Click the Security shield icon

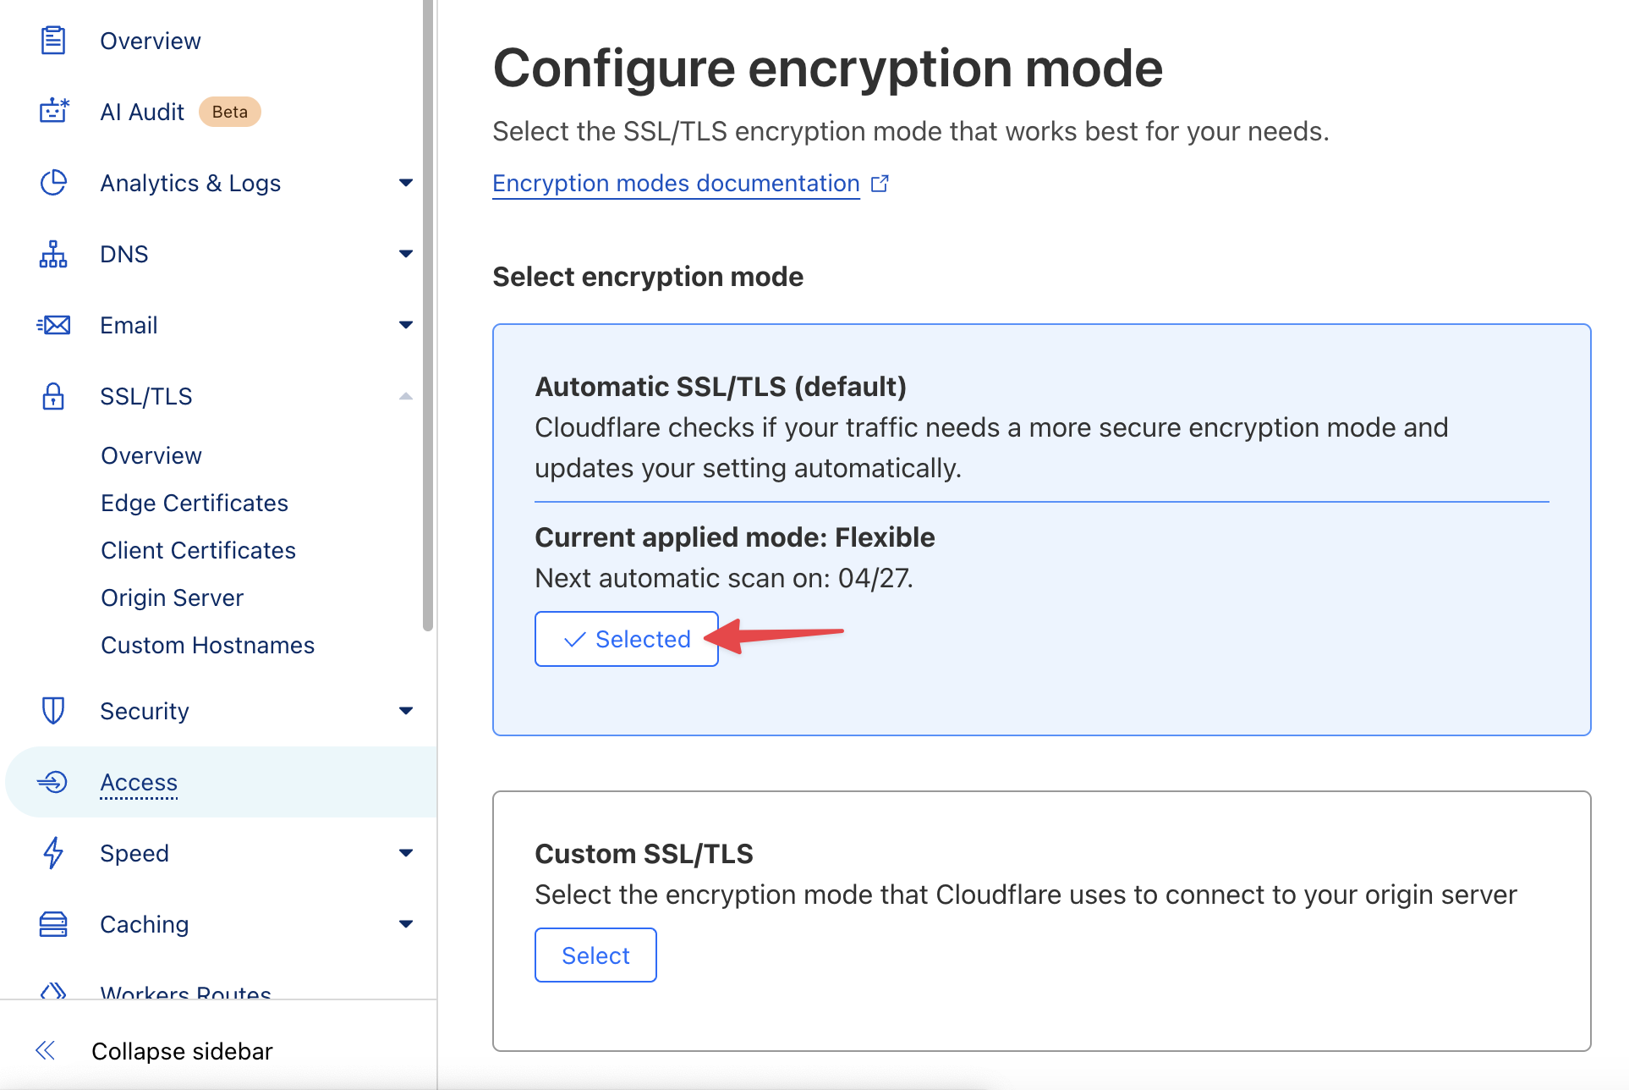(x=53, y=711)
